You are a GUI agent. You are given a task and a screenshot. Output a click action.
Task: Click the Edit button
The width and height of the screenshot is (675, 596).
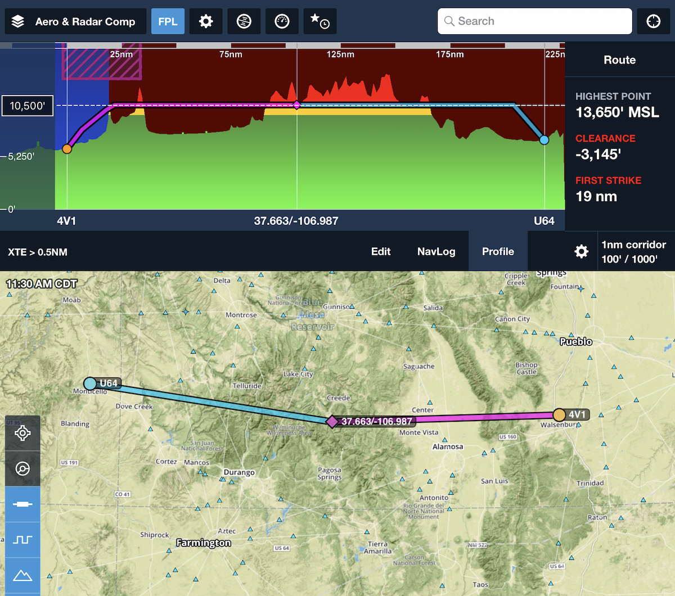[x=381, y=251]
